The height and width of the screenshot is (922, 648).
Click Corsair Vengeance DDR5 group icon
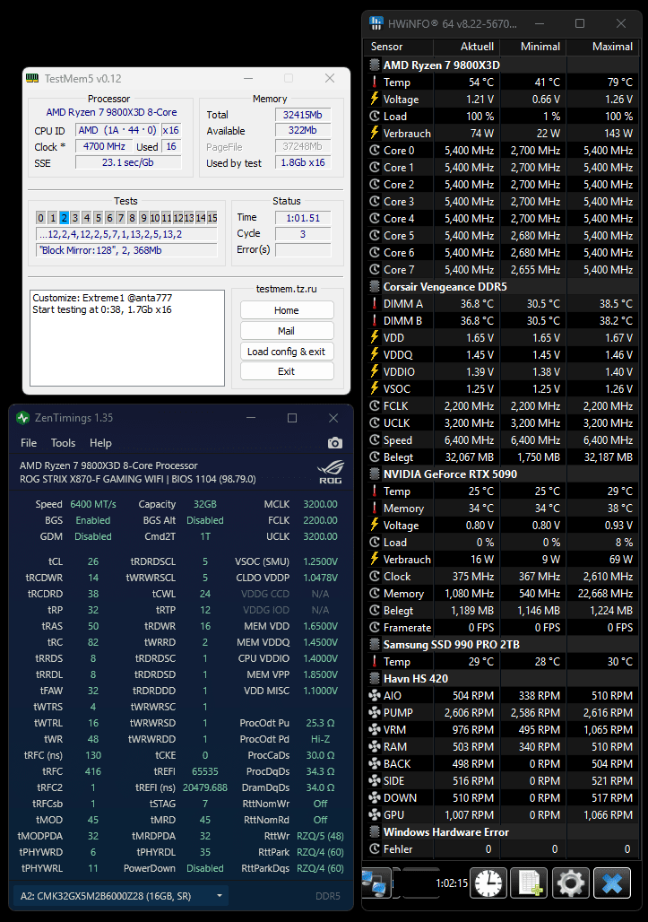(375, 286)
